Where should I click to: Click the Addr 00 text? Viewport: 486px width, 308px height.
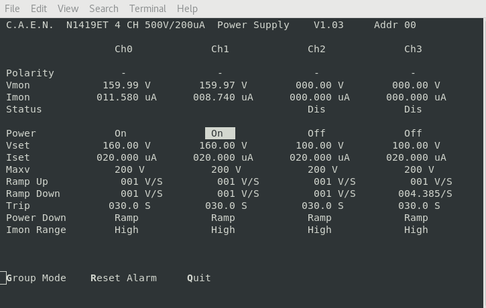pyautogui.click(x=395, y=25)
